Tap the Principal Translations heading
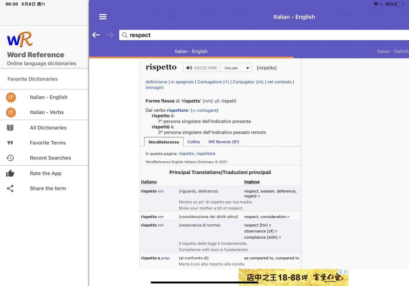Screen dimensions: 409x286 pyautogui.click(x=220, y=172)
